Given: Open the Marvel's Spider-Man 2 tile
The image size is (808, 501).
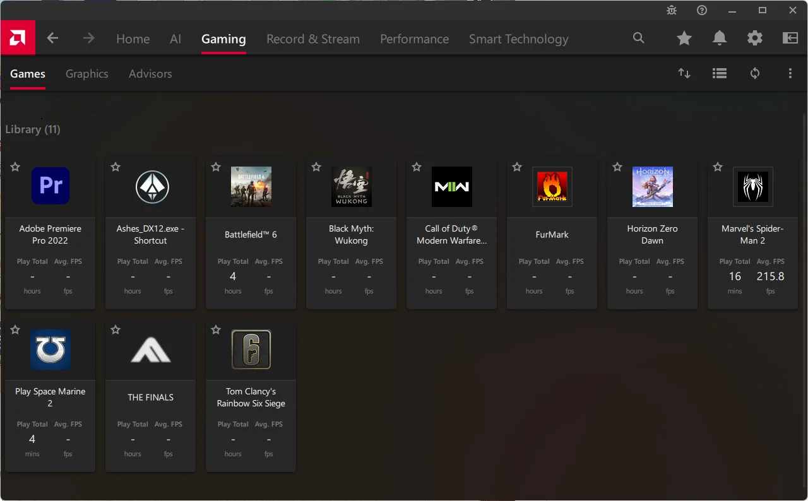Looking at the screenshot, I should tap(752, 233).
